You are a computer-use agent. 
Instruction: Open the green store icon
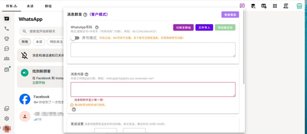pyautogui.click(x=299, y=6)
